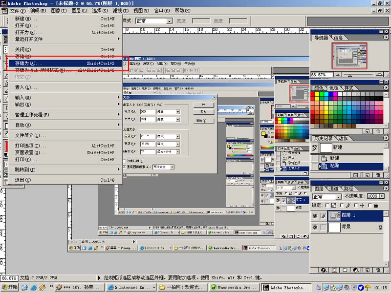Image resolution: width=391 pixels, height=293 pixels.
Task: Click the delete layer trash icon
Action: (378, 270)
